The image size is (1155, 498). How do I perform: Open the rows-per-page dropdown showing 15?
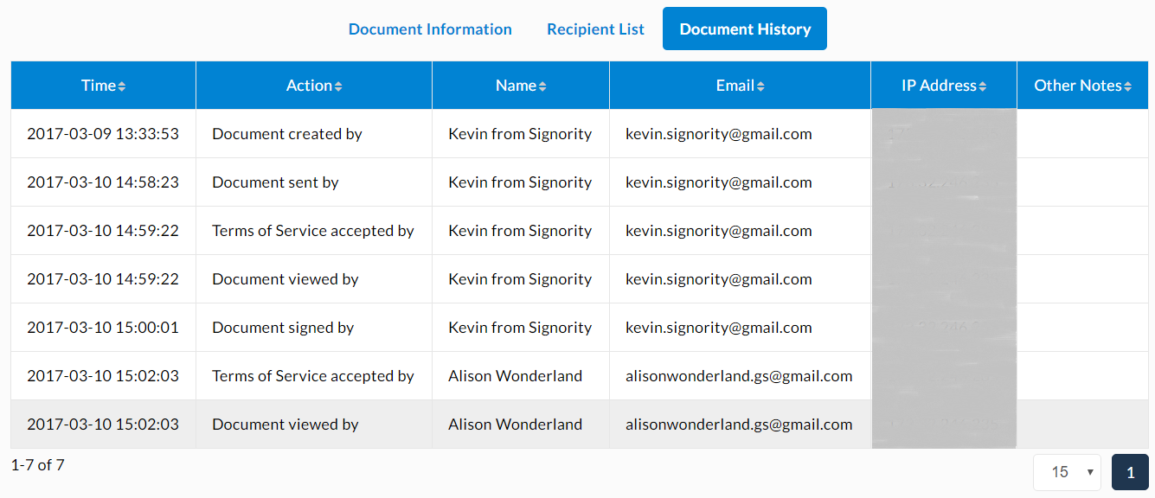pos(1067,472)
